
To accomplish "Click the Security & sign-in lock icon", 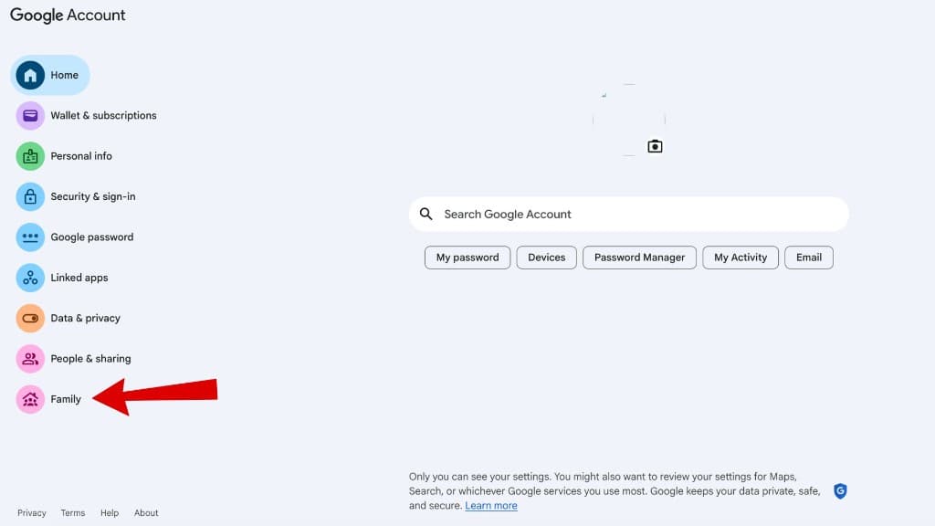I will pyautogui.click(x=30, y=197).
